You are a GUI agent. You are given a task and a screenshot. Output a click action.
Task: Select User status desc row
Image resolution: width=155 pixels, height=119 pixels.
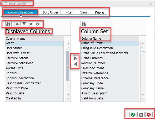[34, 53]
